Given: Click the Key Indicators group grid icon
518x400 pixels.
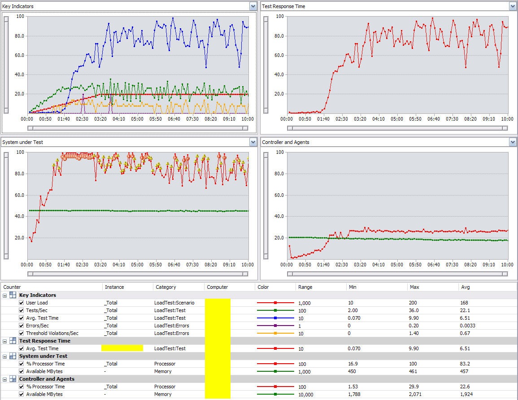Looking at the screenshot, I should (x=13, y=295).
